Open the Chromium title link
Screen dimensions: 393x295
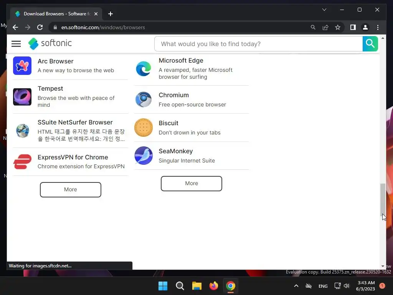click(x=174, y=95)
